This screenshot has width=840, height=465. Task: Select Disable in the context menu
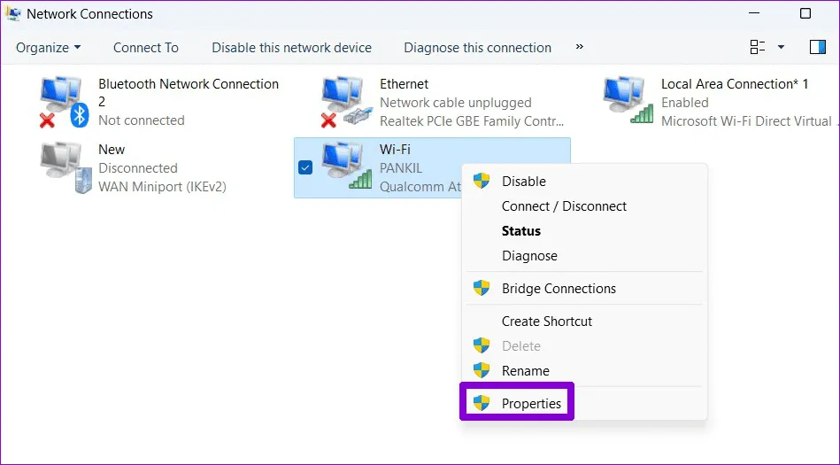[524, 182]
